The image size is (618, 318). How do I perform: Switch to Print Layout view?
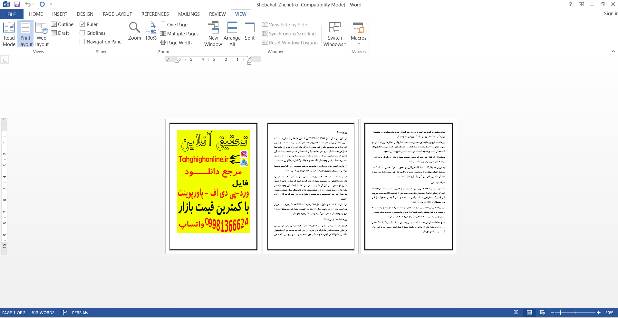click(x=25, y=34)
